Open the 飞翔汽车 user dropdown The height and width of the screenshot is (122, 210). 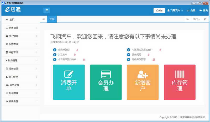pyautogui.click(x=175, y=10)
